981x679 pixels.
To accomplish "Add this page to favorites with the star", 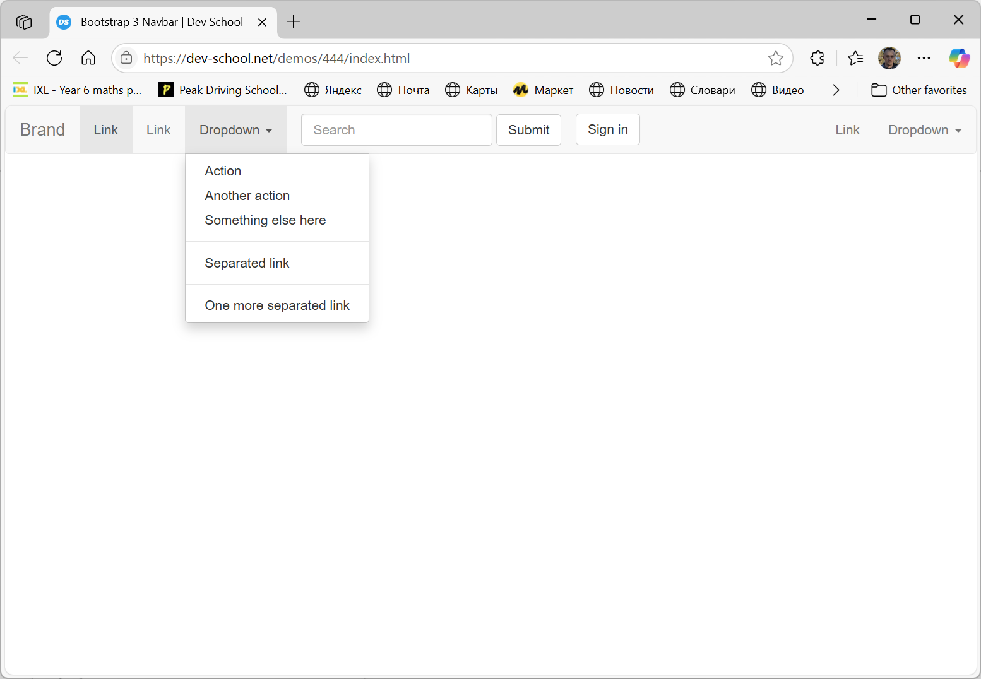I will (776, 58).
